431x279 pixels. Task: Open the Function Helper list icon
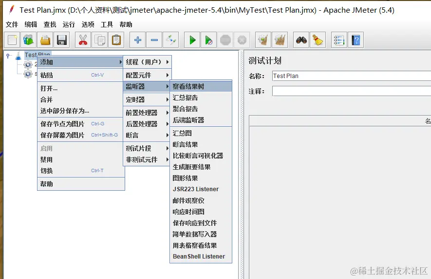(339, 40)
